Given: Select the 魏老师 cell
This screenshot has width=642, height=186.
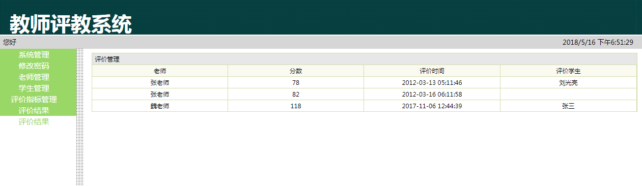Looking at the screenshot, I should pyautogui.click(x=160, y=106).
